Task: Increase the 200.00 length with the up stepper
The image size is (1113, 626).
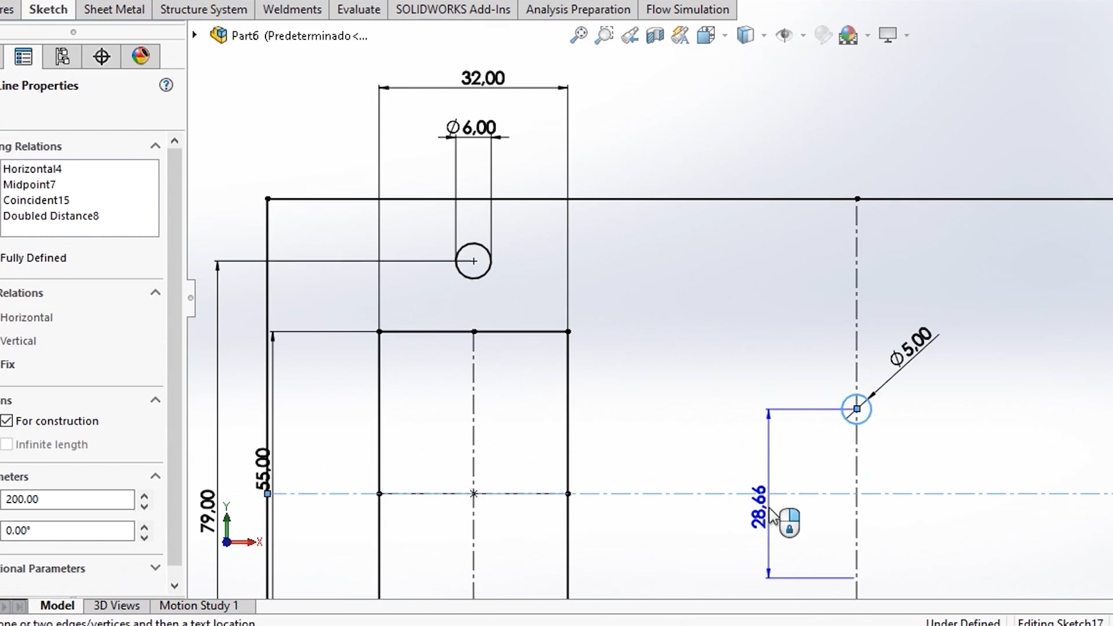Action: (x=144, y=494)
